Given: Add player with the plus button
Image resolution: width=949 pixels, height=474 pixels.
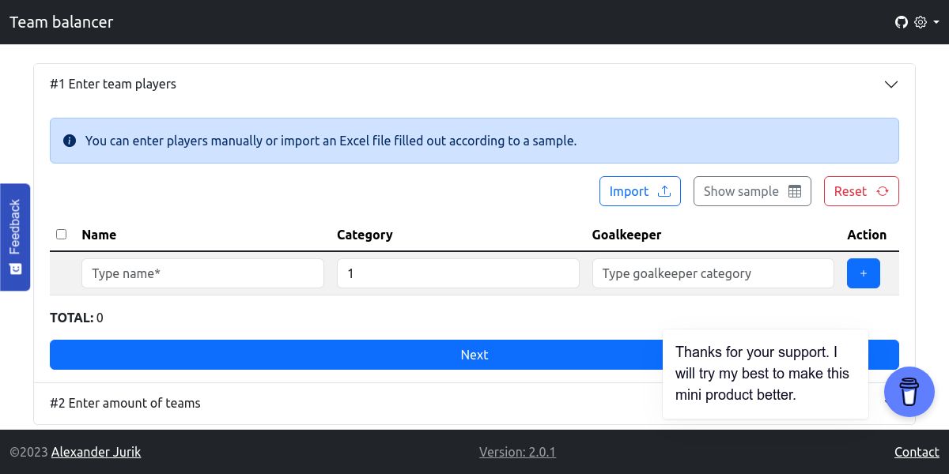Looking at the screenshot, I should coord(863,273).
